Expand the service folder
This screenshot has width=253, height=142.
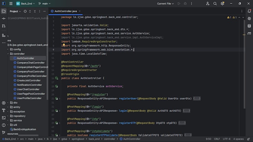8,120
